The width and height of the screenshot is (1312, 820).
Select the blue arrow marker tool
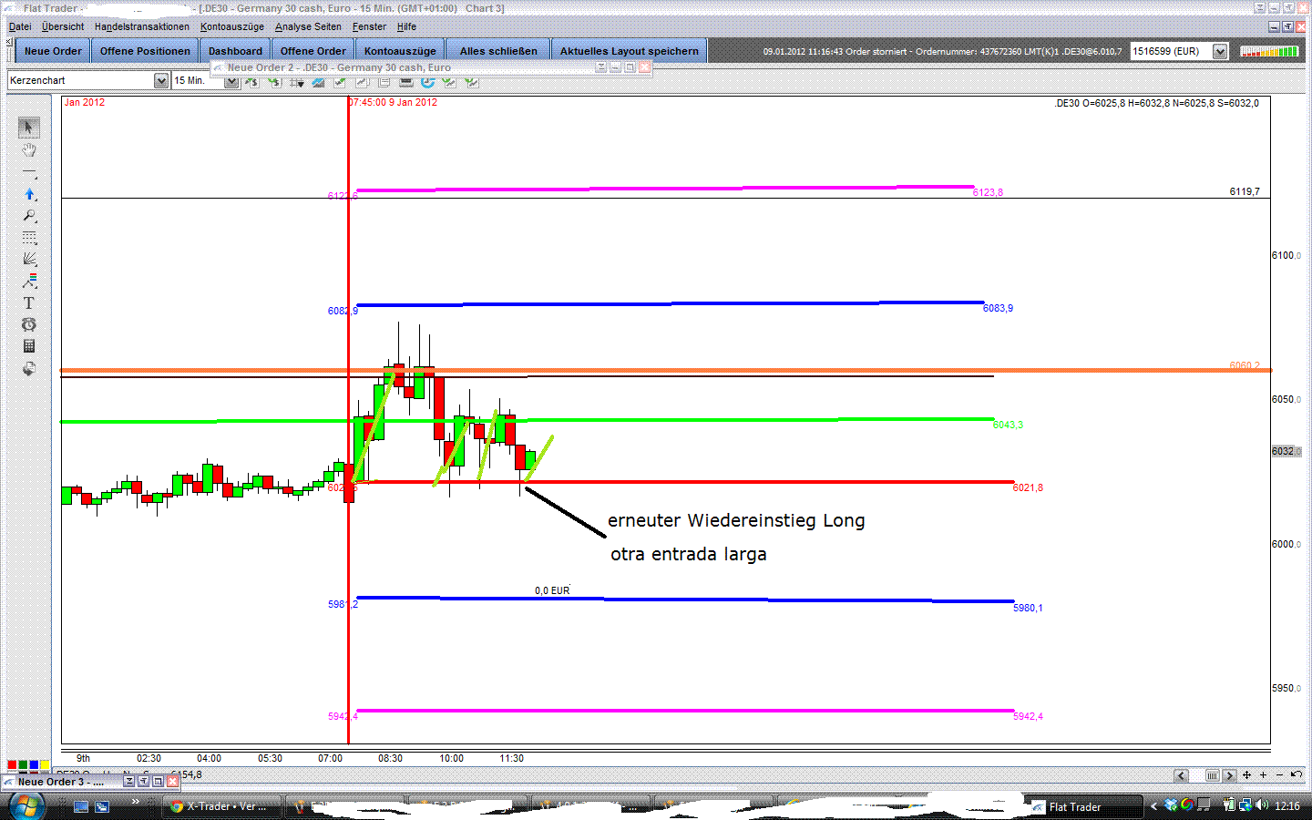tap(29, 194)
